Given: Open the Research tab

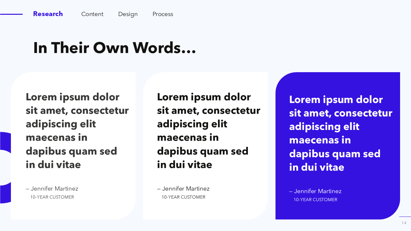Looking at the screenshot, I should pyautogui.click(x=48, y=14).
